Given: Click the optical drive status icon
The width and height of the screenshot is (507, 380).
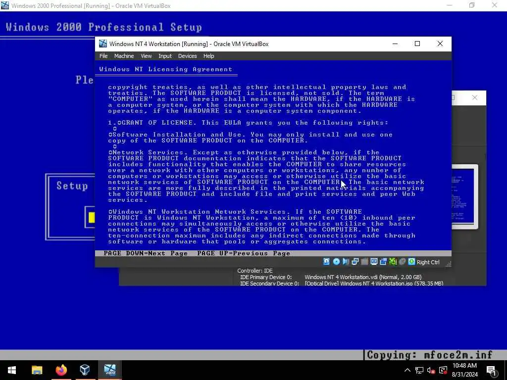Looking at the screenshot, I should click(336, 262).
